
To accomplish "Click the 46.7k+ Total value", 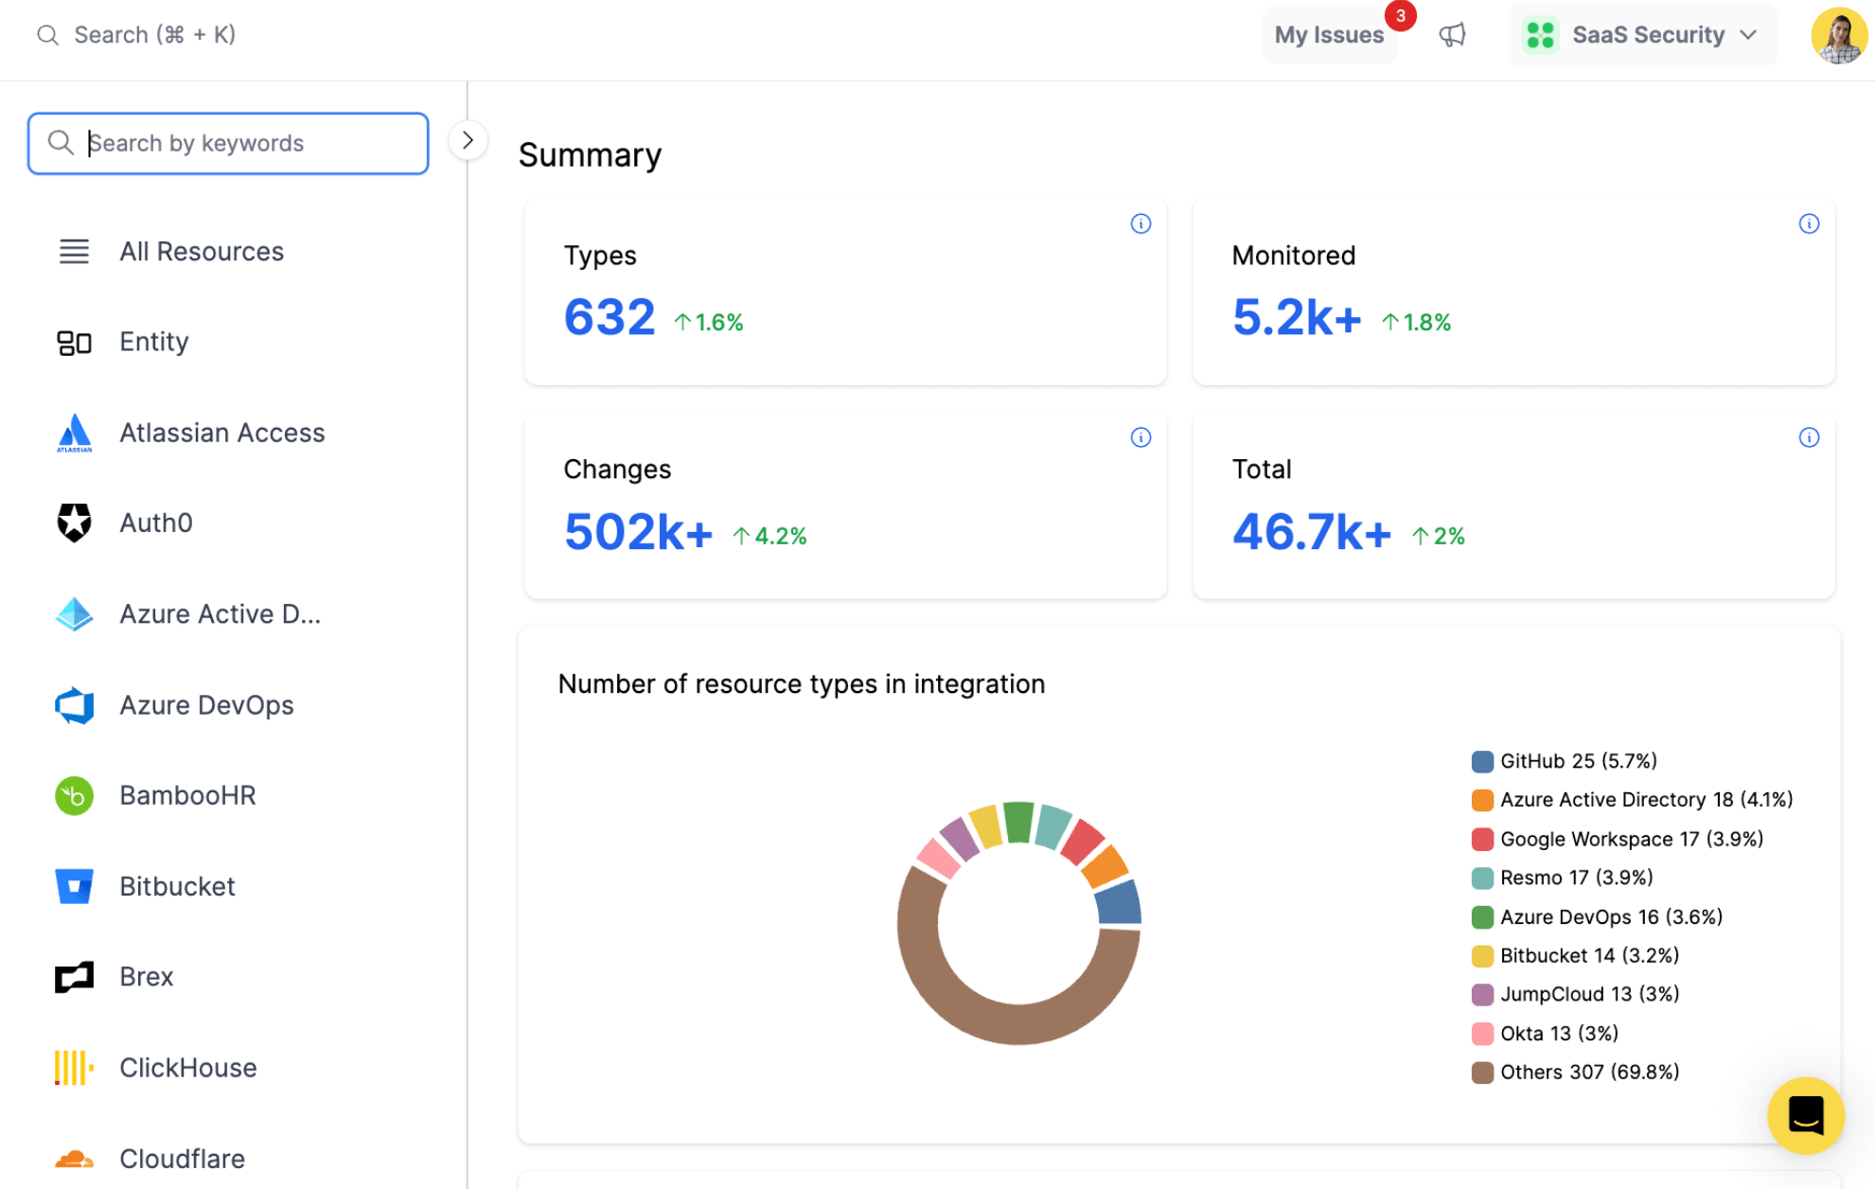I will coord(1312,531).
